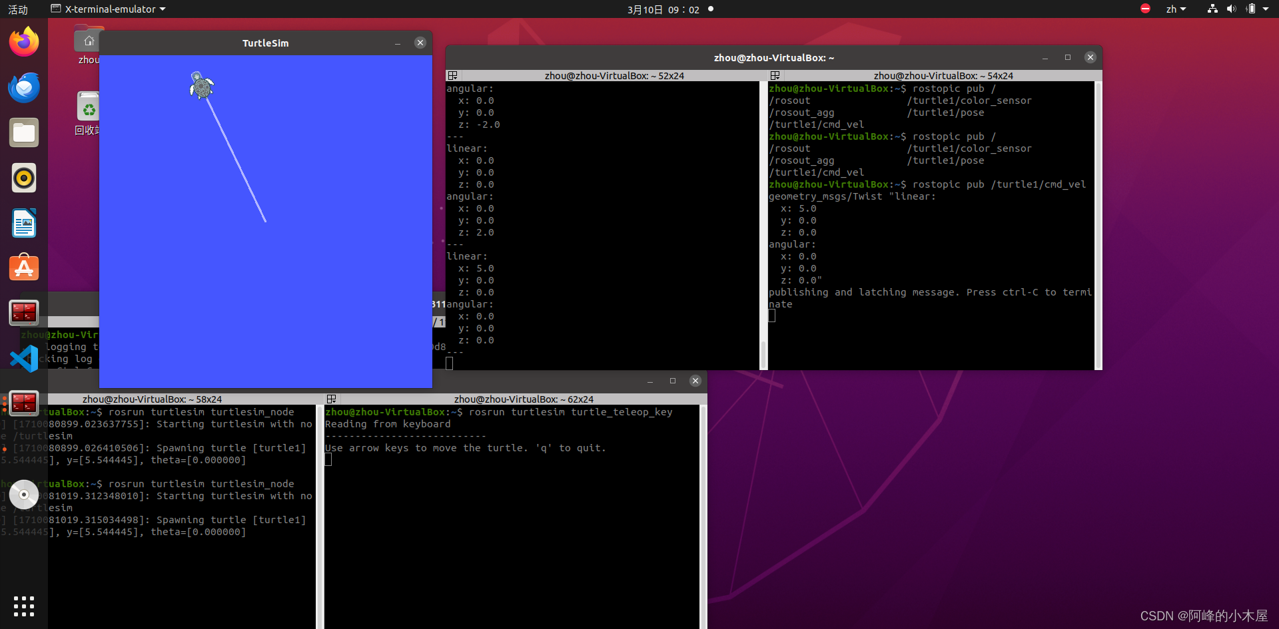The image size is (1279, 629).
Task: Show applications grid button
Action: (24, 606)
